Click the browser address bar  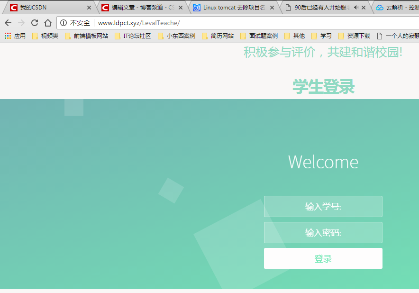[x=142, y=22]
